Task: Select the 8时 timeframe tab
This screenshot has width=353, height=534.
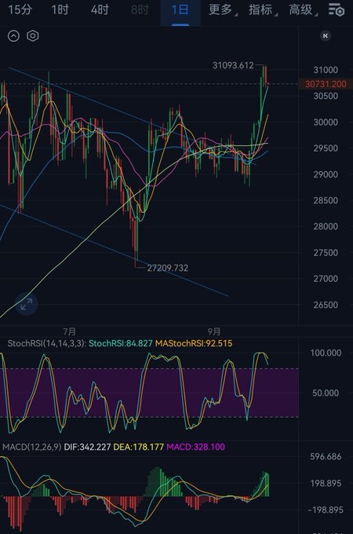Action: coord(140,10)
